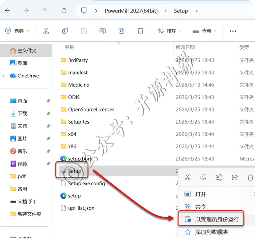Click the This PC monitor icon in address bar
Screen dimensions: 255x238
84,11
